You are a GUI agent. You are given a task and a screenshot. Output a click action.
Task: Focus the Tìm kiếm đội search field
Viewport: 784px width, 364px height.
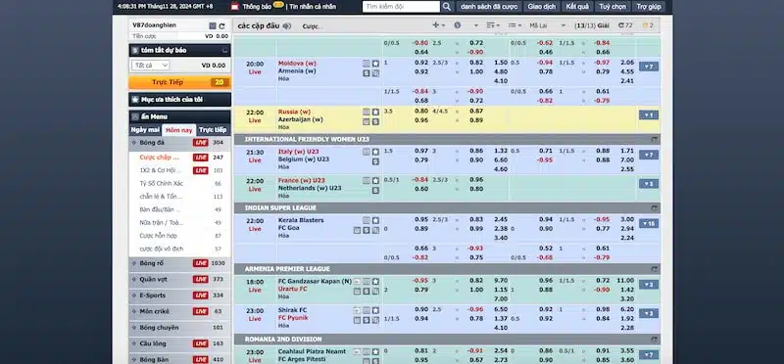tap(401, 7)
